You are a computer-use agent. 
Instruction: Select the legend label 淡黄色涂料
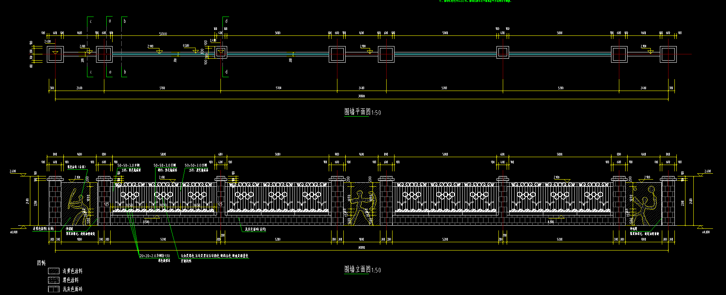point(72,271)
